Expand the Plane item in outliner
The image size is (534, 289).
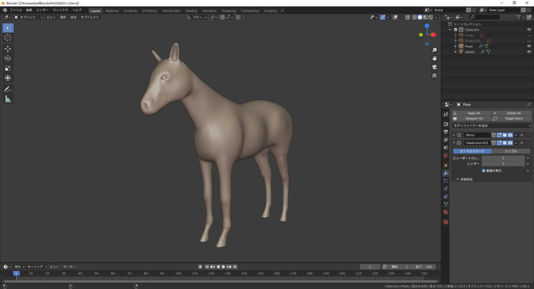click(x=455, y=46)
